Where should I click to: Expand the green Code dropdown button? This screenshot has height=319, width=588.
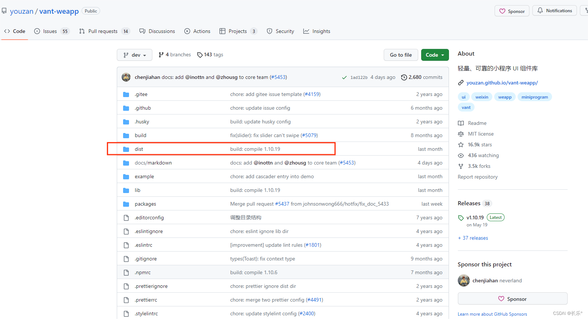coord(435,55)
